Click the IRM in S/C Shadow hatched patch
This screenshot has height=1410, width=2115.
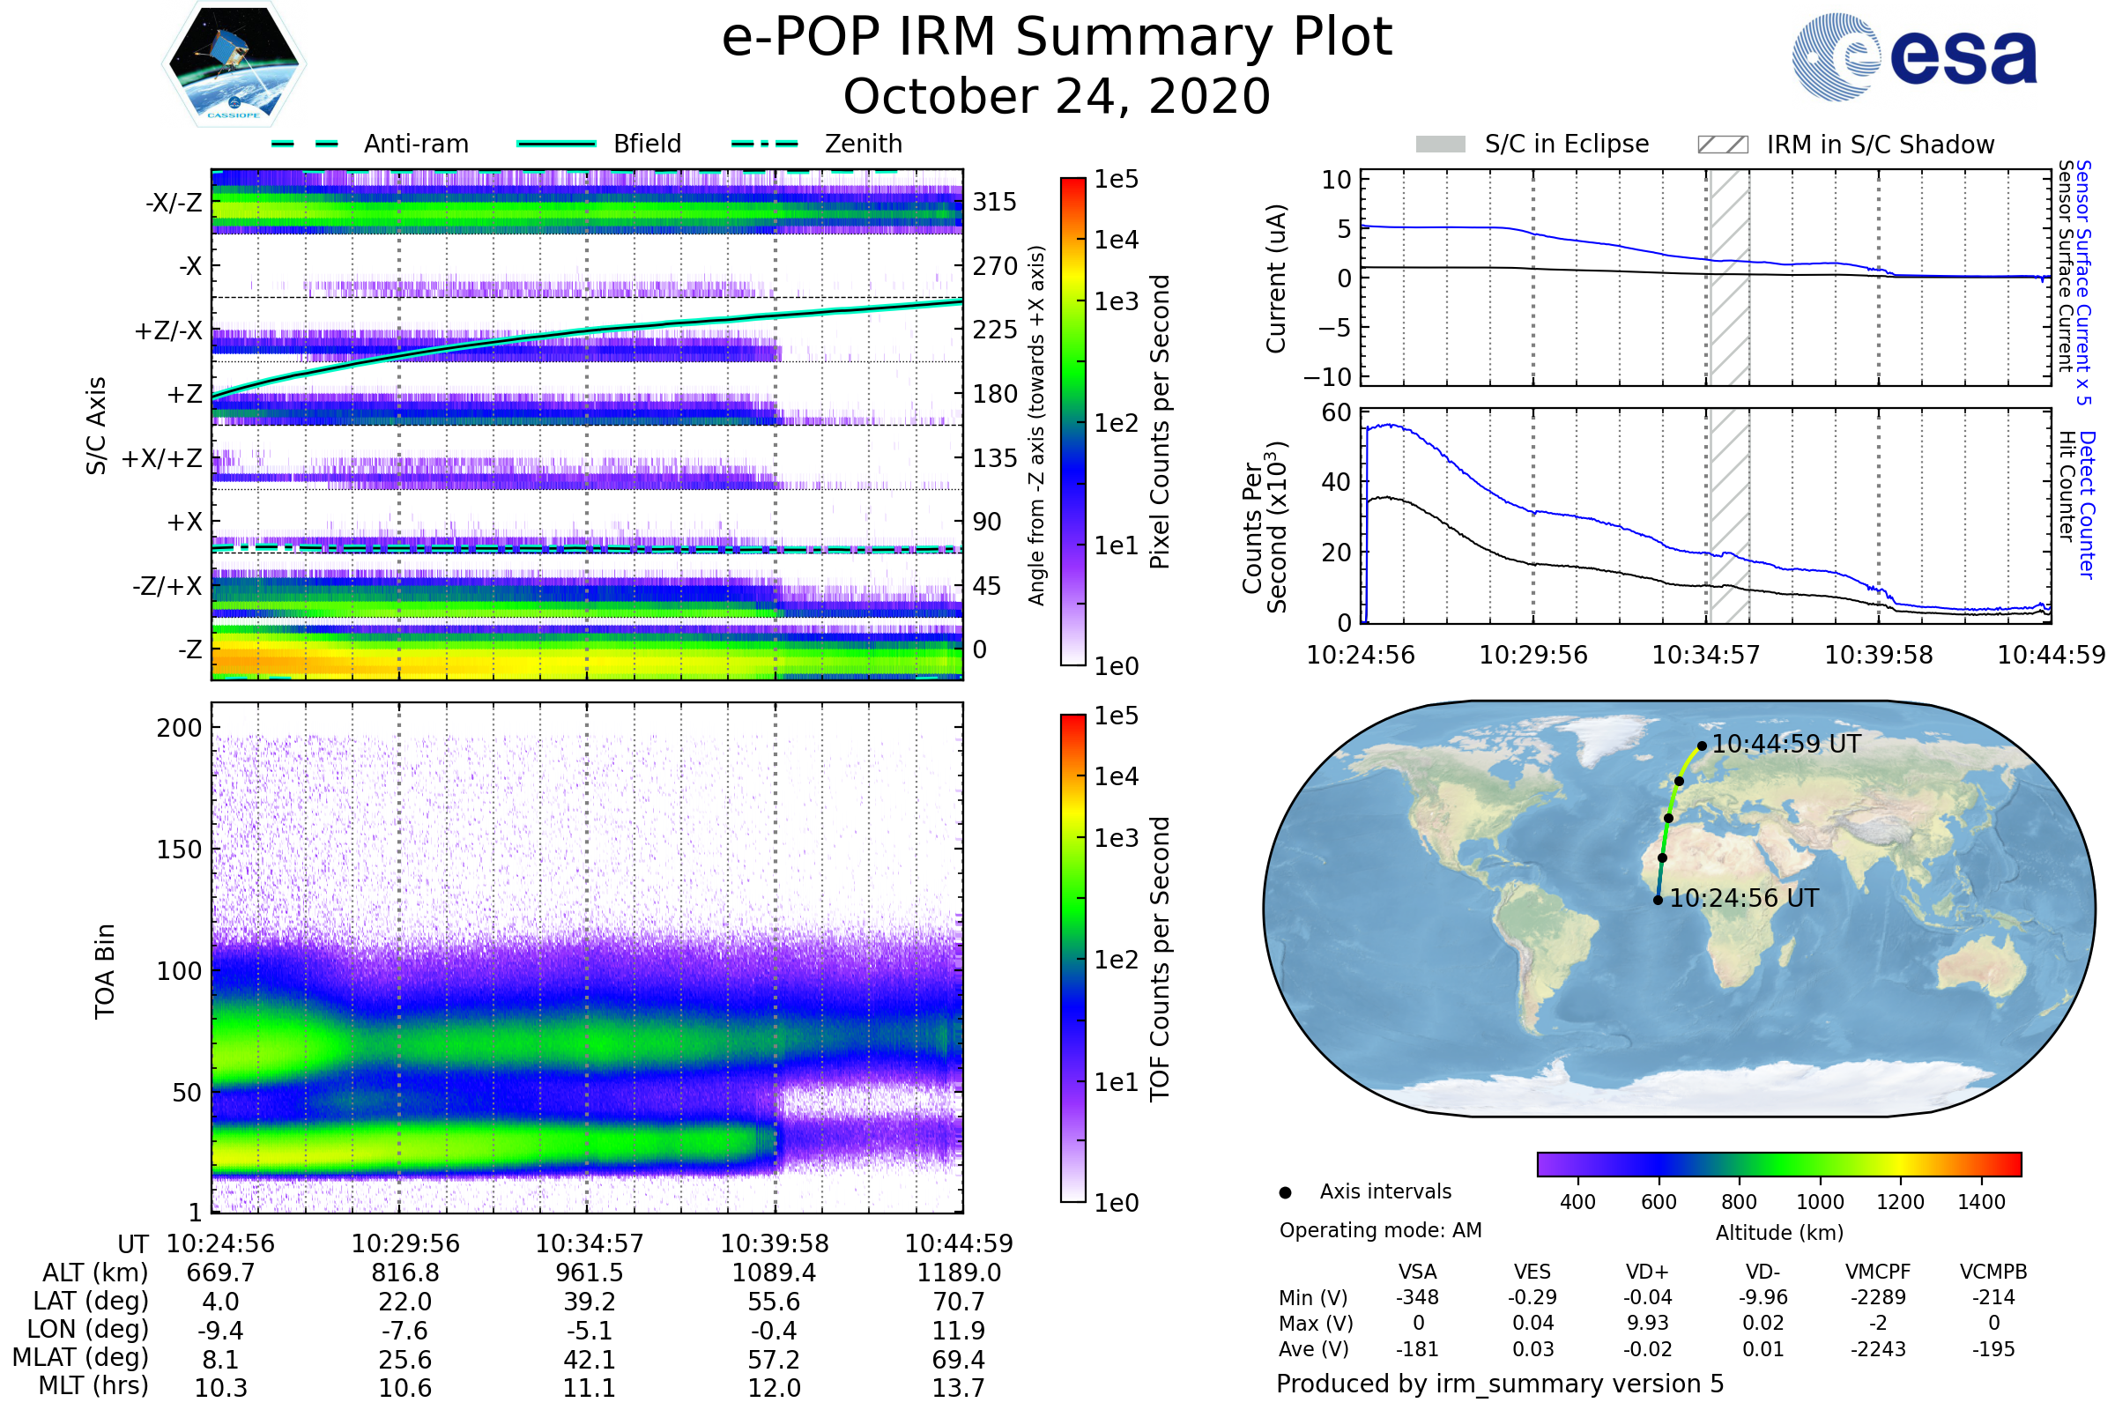click(x=1723, y=145)
